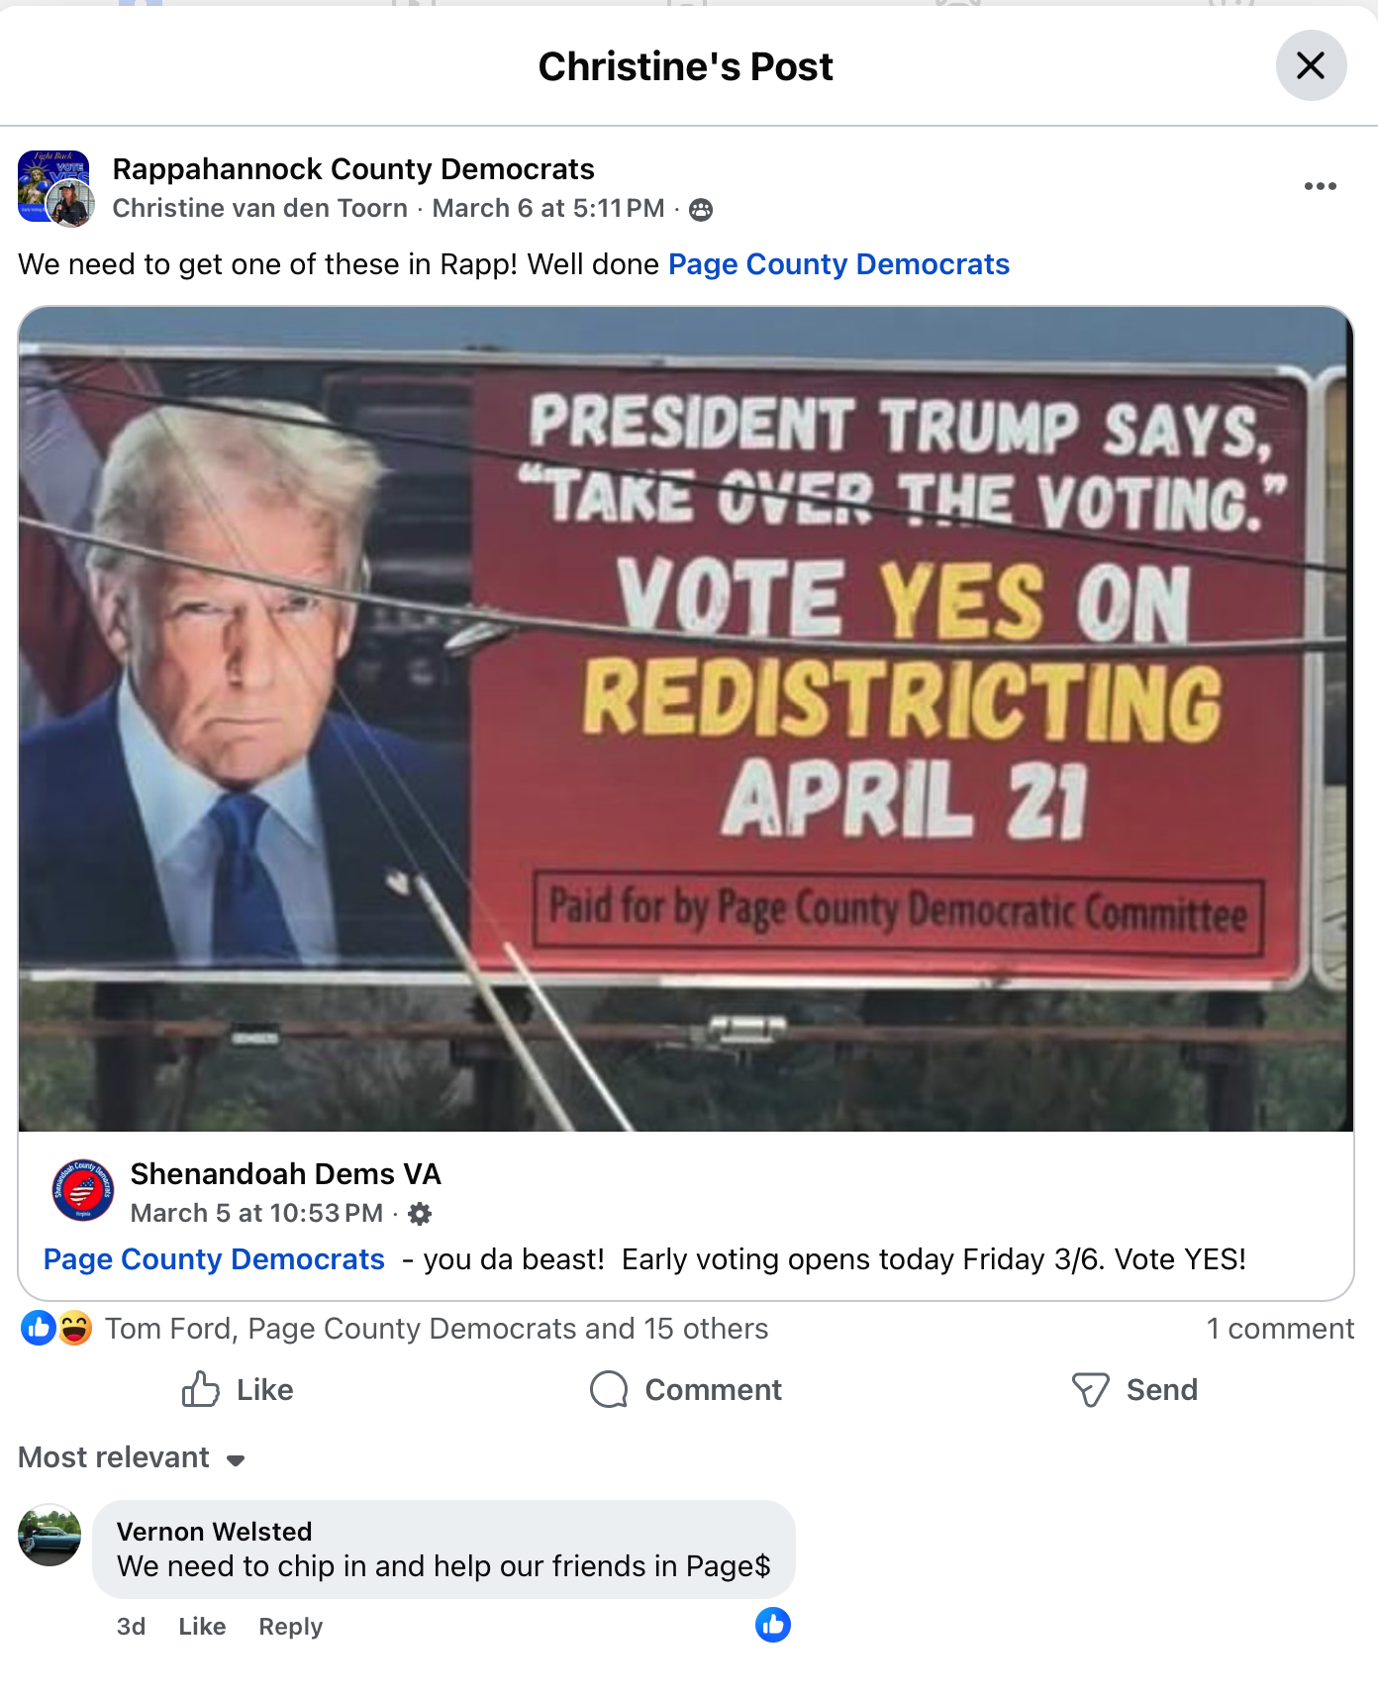Screen dimensions: 1378x1699
Task: Click the like reaction badge on Vernon's comment
Action: tap(773, 1625)
